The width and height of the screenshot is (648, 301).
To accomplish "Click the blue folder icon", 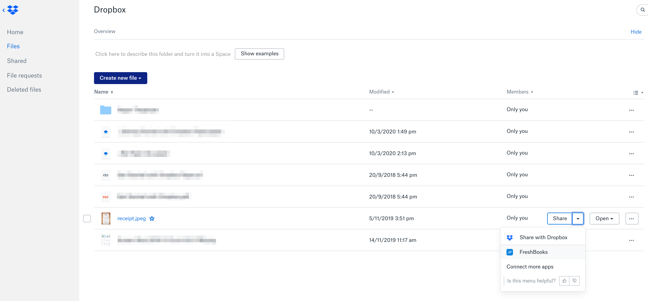I will pyautogui.click(x=106, y=110).
